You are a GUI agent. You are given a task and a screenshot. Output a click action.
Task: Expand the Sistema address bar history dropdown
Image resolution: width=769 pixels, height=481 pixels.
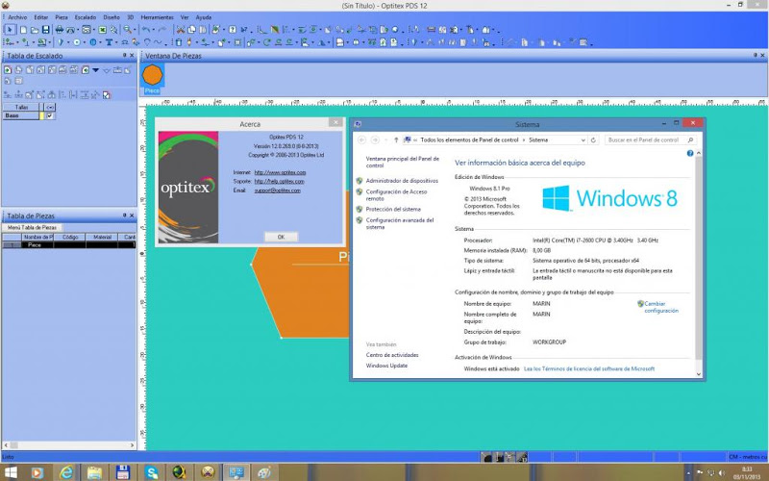583,139
